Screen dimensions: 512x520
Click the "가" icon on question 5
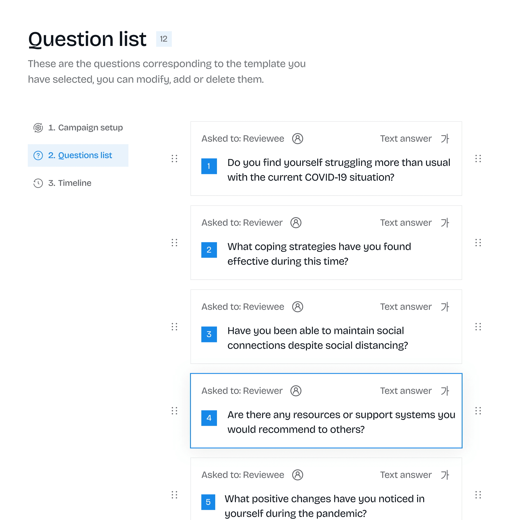coord(445,475)
